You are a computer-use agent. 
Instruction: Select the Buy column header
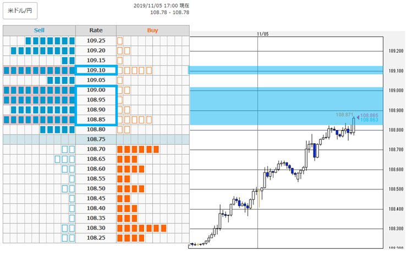coord(153,30)
